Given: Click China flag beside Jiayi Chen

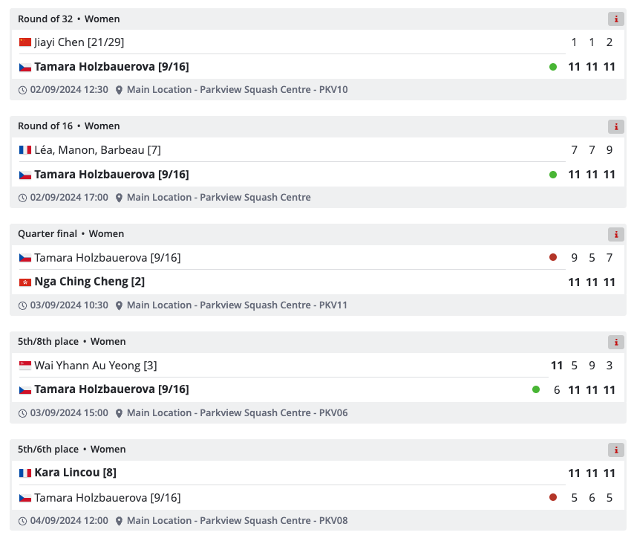Looking at the screenshot, I should [x=25, y=42].
